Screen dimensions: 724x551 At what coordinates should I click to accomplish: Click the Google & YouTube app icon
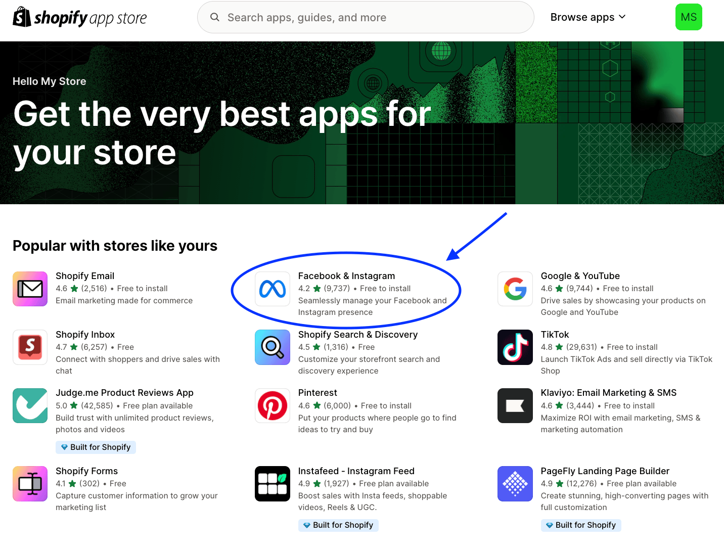click(x=515, y=289)
